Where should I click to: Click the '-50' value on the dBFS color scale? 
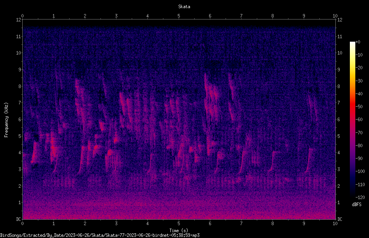click(x=359, y=107)
